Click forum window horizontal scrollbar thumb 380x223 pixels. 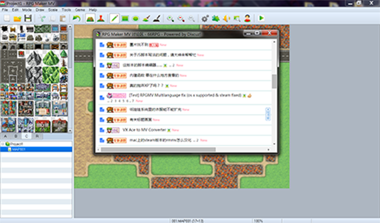tap(159, 150)
